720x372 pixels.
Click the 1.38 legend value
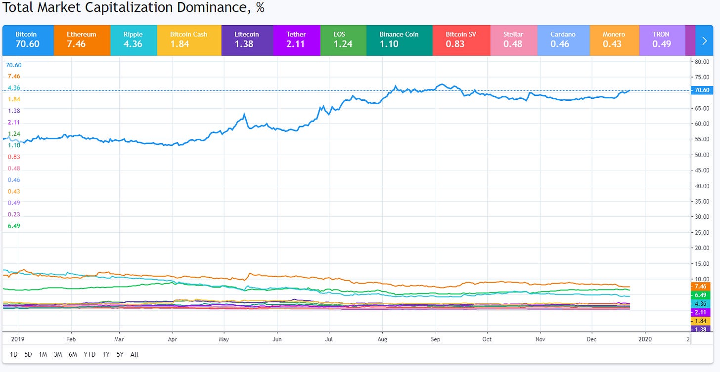14,111
